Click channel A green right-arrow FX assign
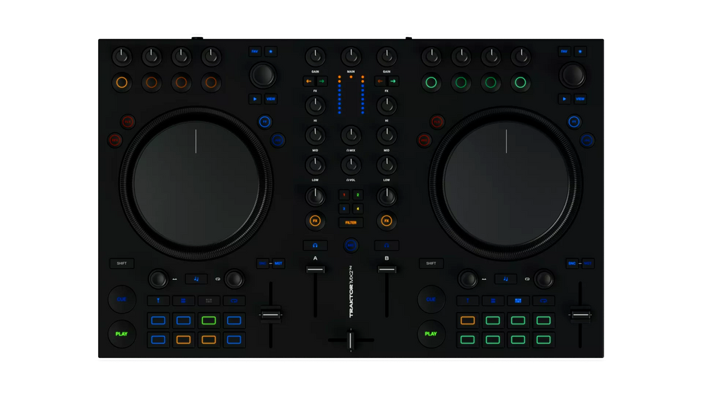Viewport: 703px width, 395px height. tap(321, 81)
